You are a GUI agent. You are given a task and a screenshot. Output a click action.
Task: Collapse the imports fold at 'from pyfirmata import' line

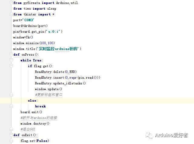pos(11,3)
